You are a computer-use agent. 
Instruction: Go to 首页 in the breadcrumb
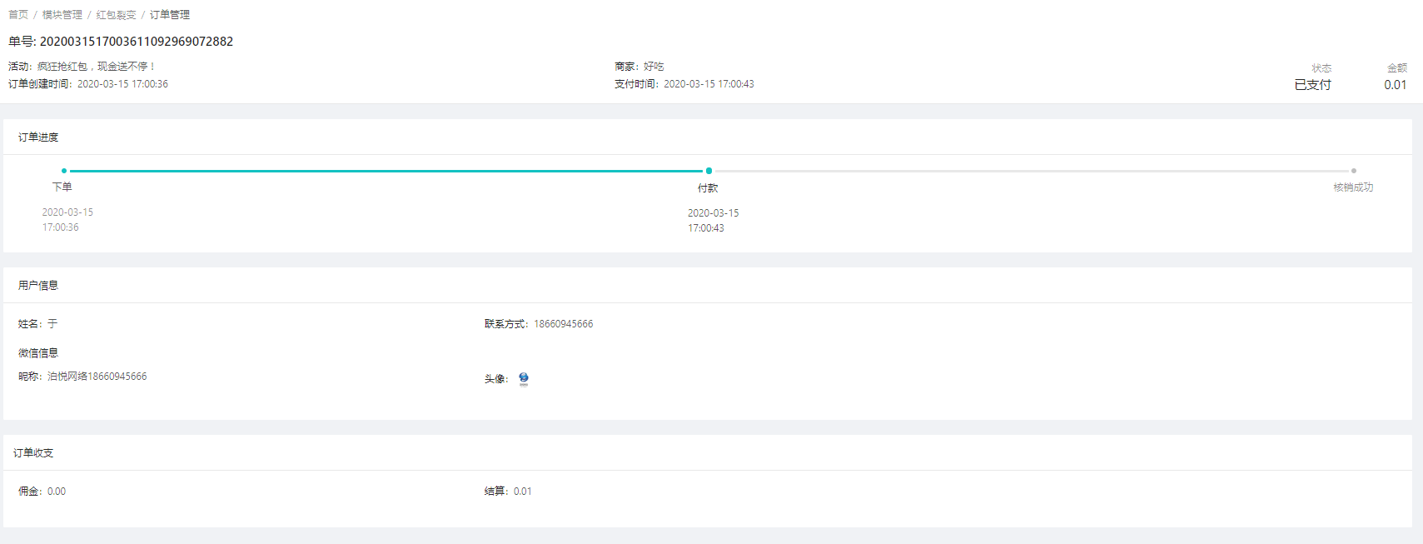click(x=18, y=15)
